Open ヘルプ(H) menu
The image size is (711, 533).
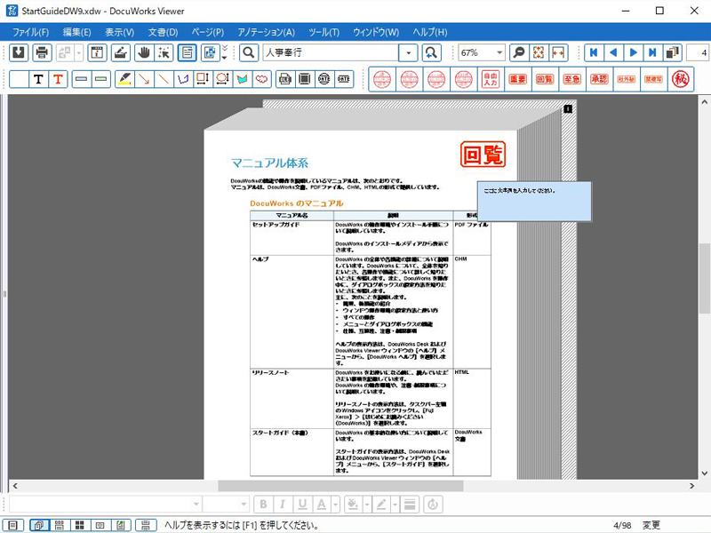pos(430,32)
